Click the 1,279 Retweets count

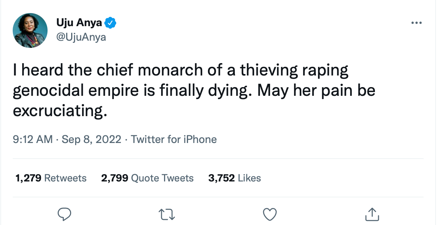tap(51, 178)
